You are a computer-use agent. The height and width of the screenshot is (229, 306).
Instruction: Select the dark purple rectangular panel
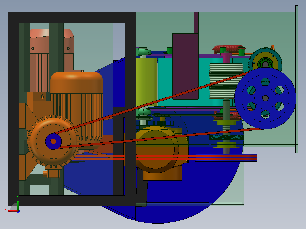pos(185,66)
